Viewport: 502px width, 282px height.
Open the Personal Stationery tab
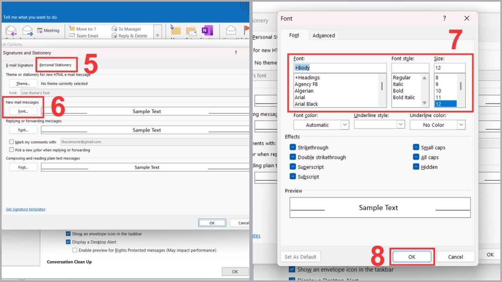tap(56, 65)
